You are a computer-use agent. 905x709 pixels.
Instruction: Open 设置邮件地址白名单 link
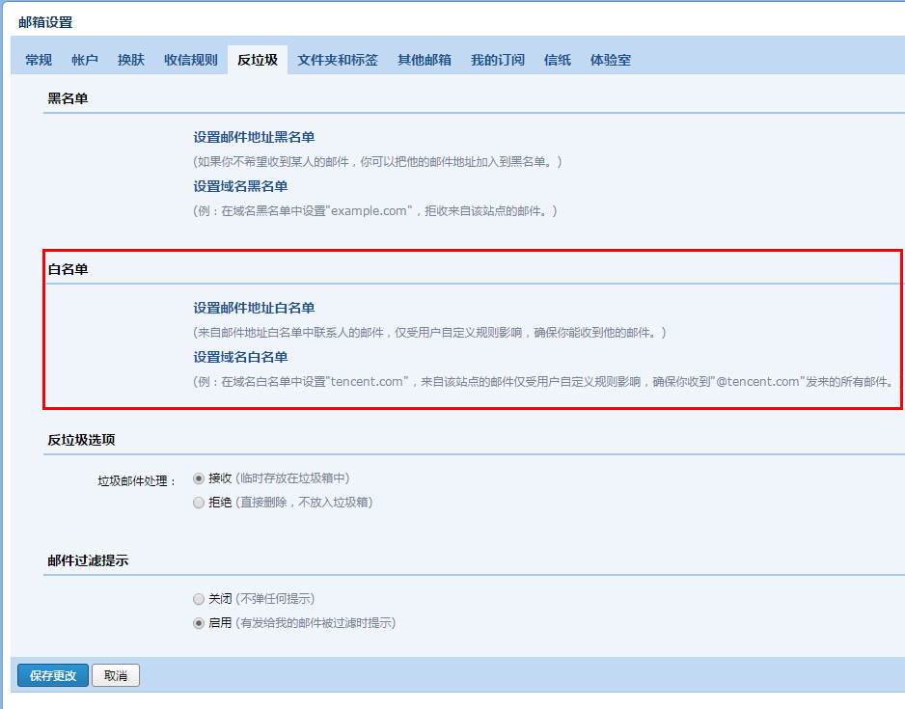(x=254, y=308)
